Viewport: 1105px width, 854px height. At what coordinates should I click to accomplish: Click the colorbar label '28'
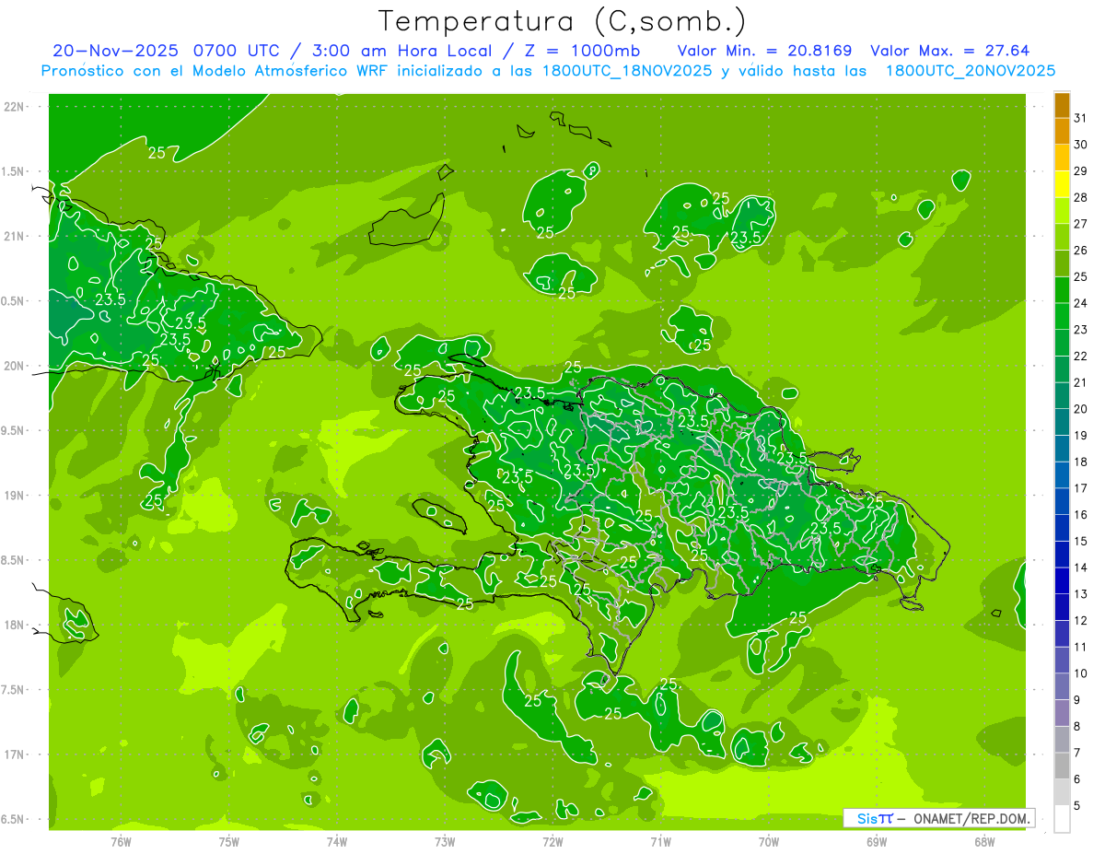1080,197
